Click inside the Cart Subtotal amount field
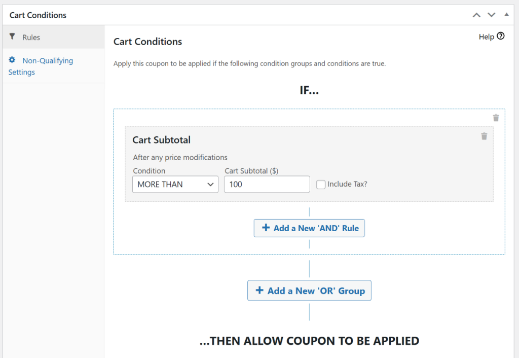The height and width of the screenshot is (358, 519). click(267, 184)
